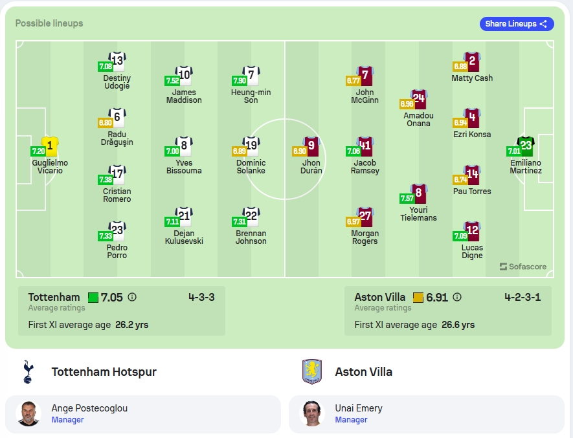Open info icon next to Aston Villa 6.91 rating
Screen dimensions: 573x438
point(457,297)
